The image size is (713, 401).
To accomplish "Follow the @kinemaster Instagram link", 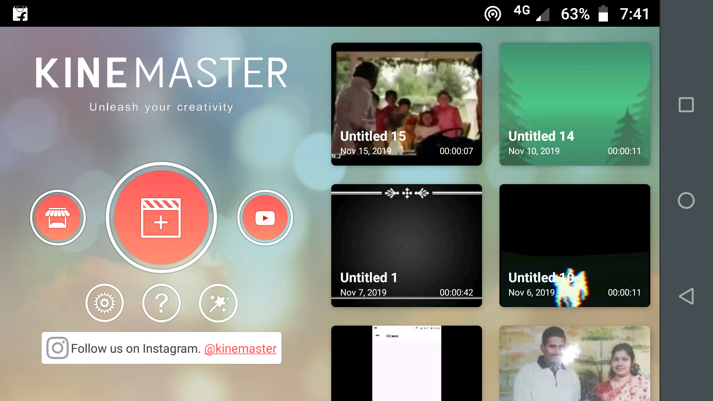I will click(240, 349).
